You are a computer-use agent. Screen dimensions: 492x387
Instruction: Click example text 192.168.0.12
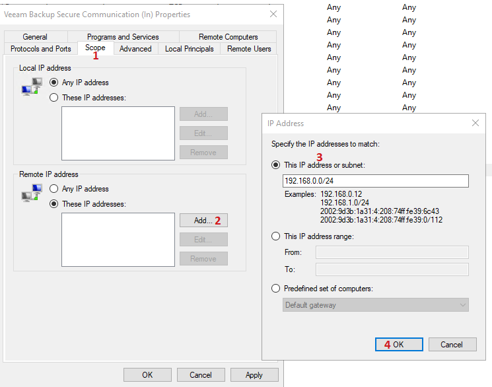pyautogui.click(x=341, y=194)
